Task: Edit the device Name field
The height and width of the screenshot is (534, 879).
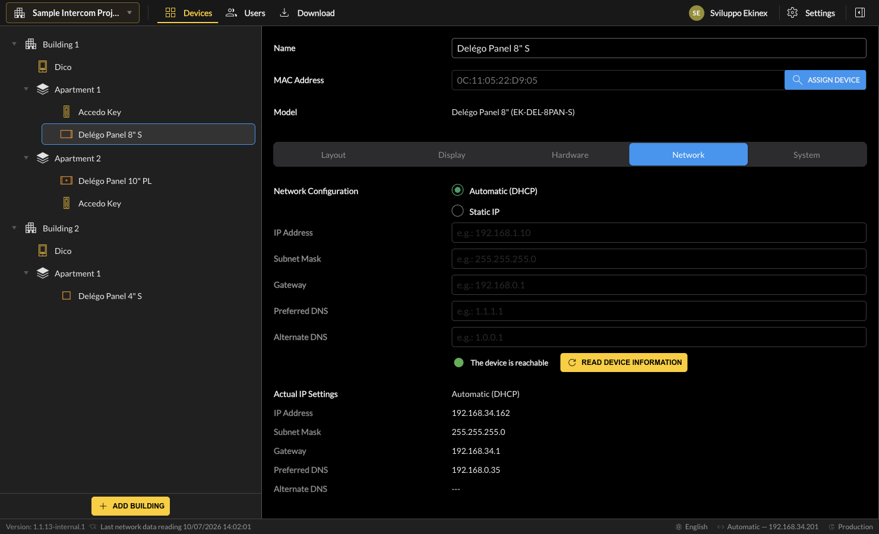Action: 659,48
